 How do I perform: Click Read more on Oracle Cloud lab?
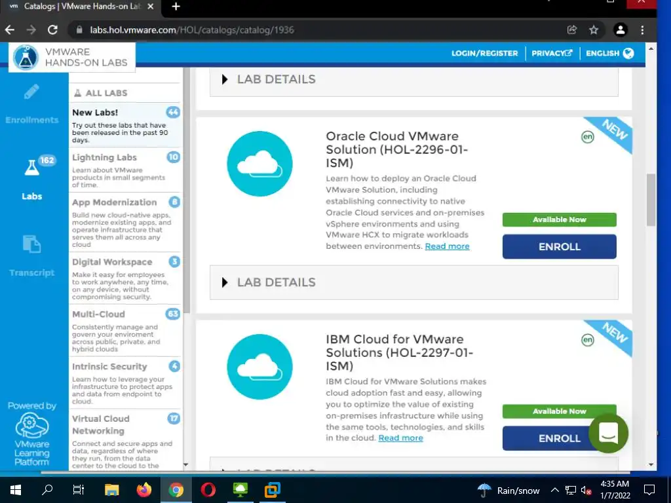click(447, 246)
